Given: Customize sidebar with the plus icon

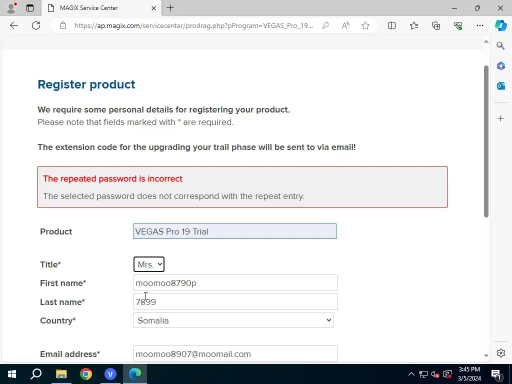Looking at the screenshot, I should tap(500, 118).
